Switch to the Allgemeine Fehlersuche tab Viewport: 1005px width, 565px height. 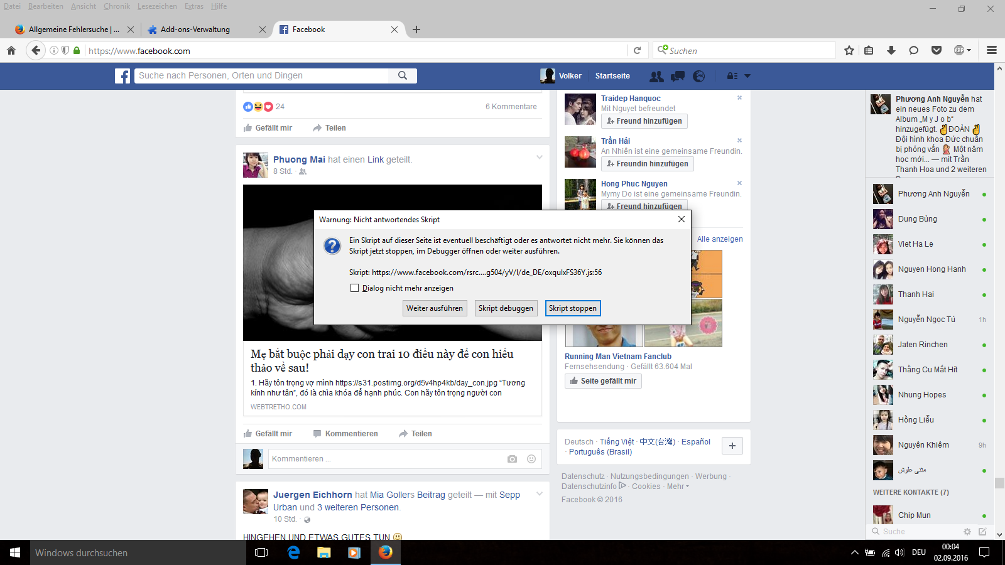pos(74,30)
